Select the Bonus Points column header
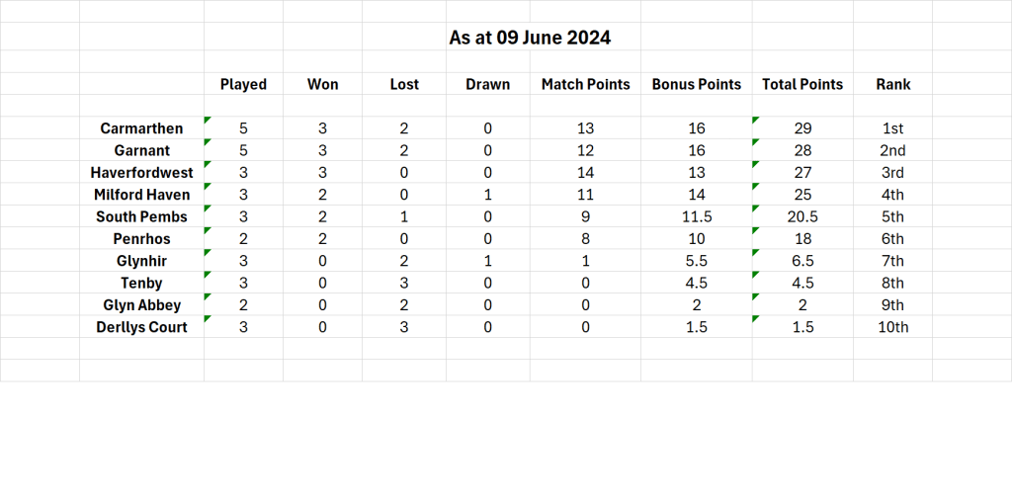Image resolution: width=1012 pixels, height=502 pixels. coord(696,84)
